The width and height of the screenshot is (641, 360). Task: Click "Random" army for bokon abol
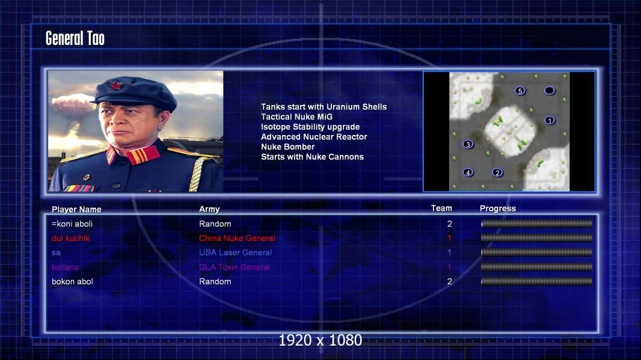click(215, 282)
